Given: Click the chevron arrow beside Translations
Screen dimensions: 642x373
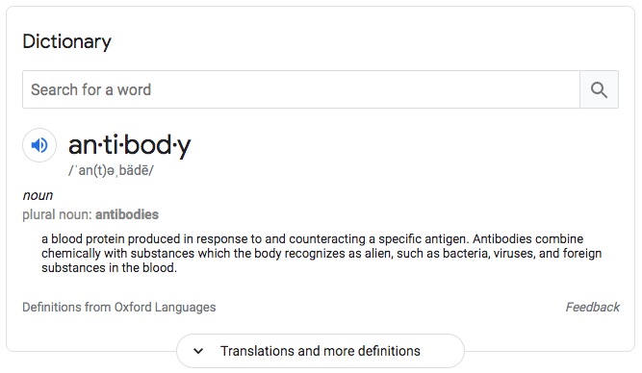Looking at the screenshot, I should [x=198, y=351].
